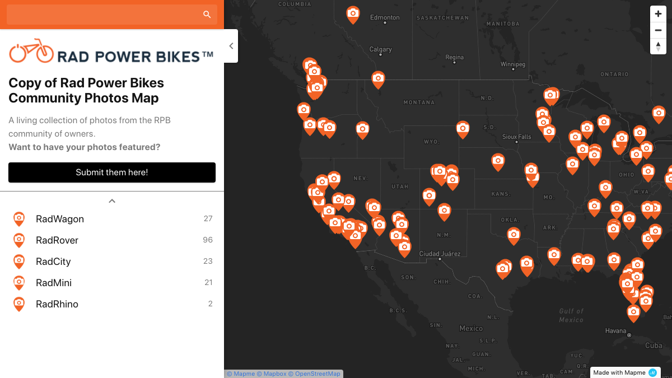Select the RadRhino category

pyautogui.click(x=112, y=304)
